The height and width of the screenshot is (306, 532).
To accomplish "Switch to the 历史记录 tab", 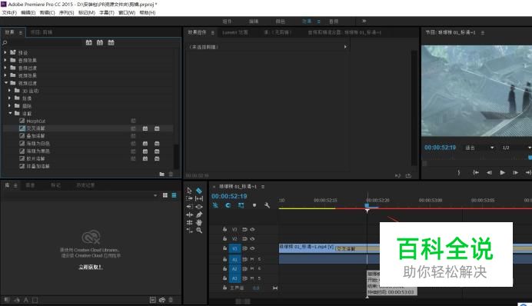I will click(x=85, y=185).
